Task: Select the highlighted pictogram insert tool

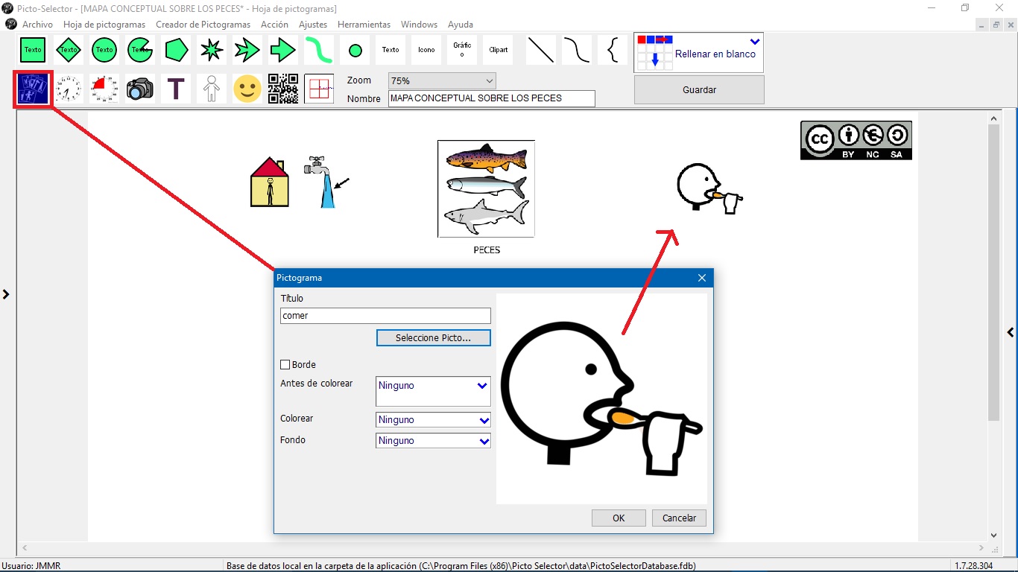Action: click(x=32, y=88)
